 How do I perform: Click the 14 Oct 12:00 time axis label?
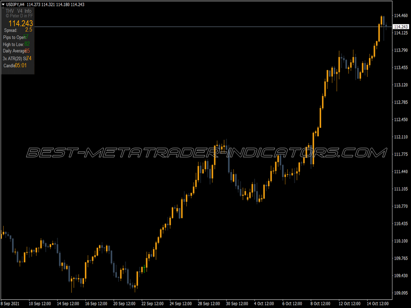point(378,303)
